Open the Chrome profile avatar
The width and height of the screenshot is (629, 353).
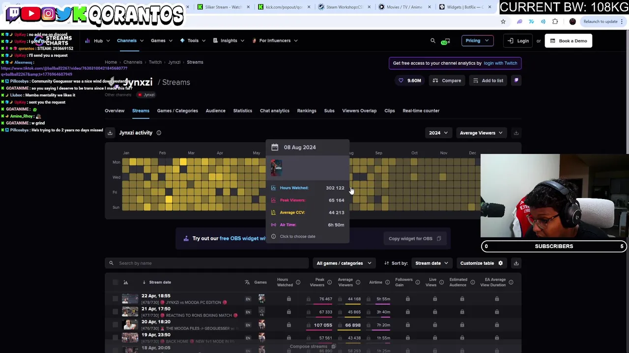pyautogui.click(x=572, y=22)
